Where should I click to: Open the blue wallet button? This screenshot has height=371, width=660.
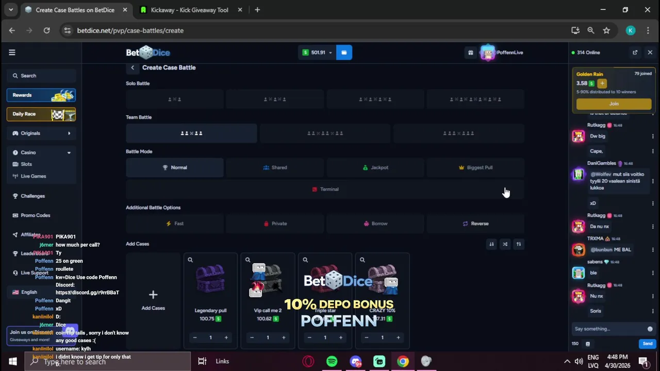tap(344, 53)
